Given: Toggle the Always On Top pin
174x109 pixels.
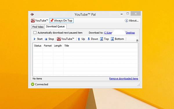Looking at the screenshot, I should point(61,21).
